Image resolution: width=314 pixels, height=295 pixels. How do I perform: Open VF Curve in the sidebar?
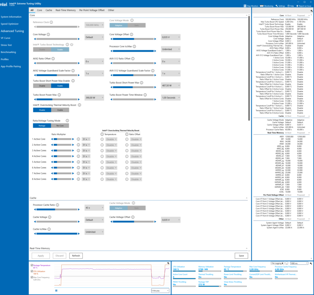coord(6,38)
